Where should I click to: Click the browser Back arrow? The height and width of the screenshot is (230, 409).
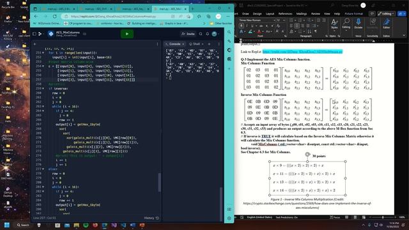pyautogui.click(x=36, y=17)
